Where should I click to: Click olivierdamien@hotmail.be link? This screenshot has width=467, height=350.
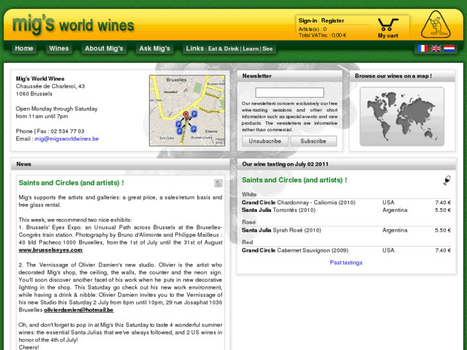[79, 310]
